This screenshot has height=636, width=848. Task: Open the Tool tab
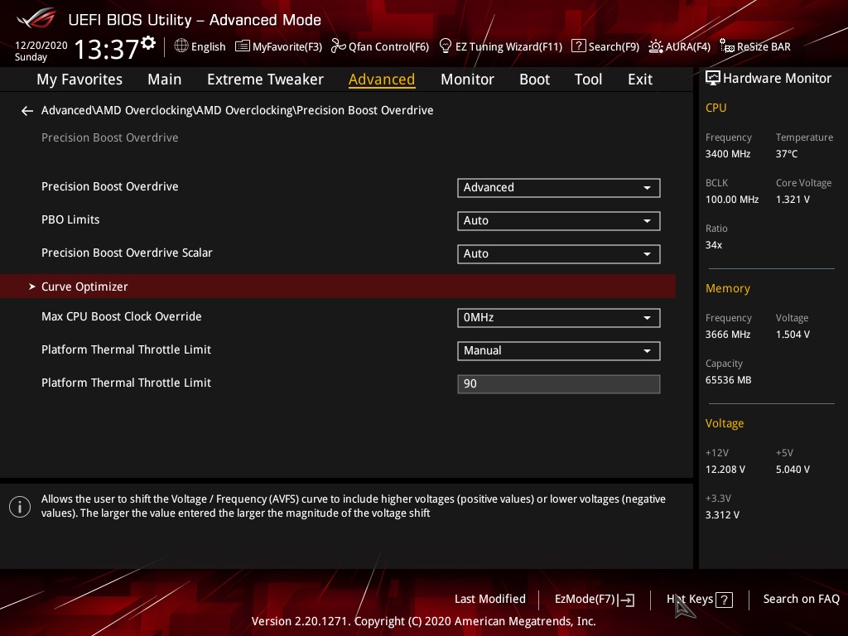(x=589, y=79)
